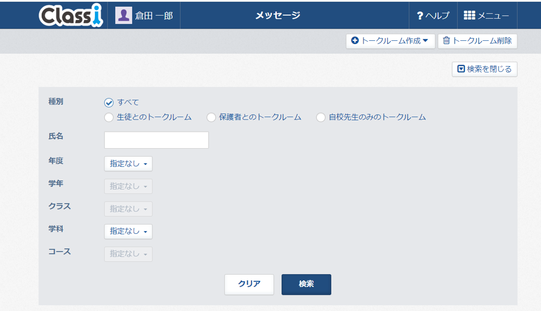Click the 検索 search button
Image resolution: width=541 pixels, height=311 pixels.
coord(307,284)
